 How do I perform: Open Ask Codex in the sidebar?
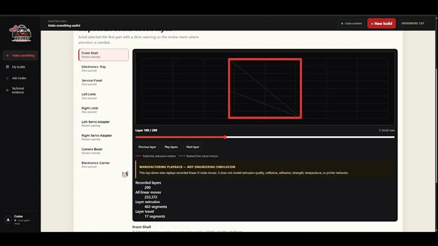19,78
